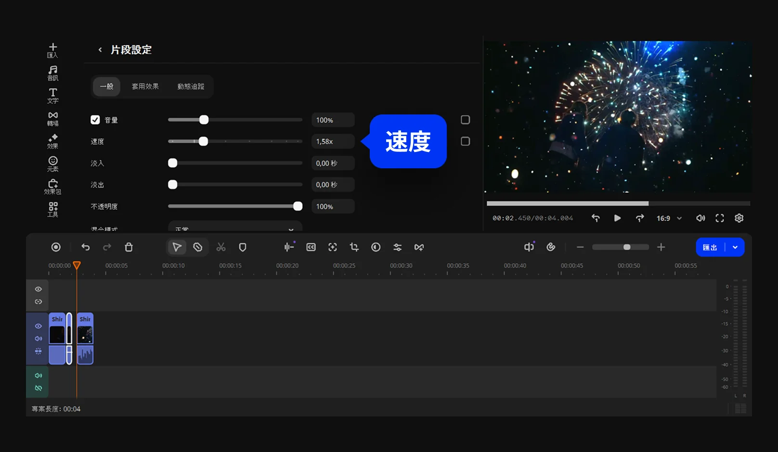Screen dimensions: 778x452
Task: Select the scissors cut tool
Action: pos(221,247)
